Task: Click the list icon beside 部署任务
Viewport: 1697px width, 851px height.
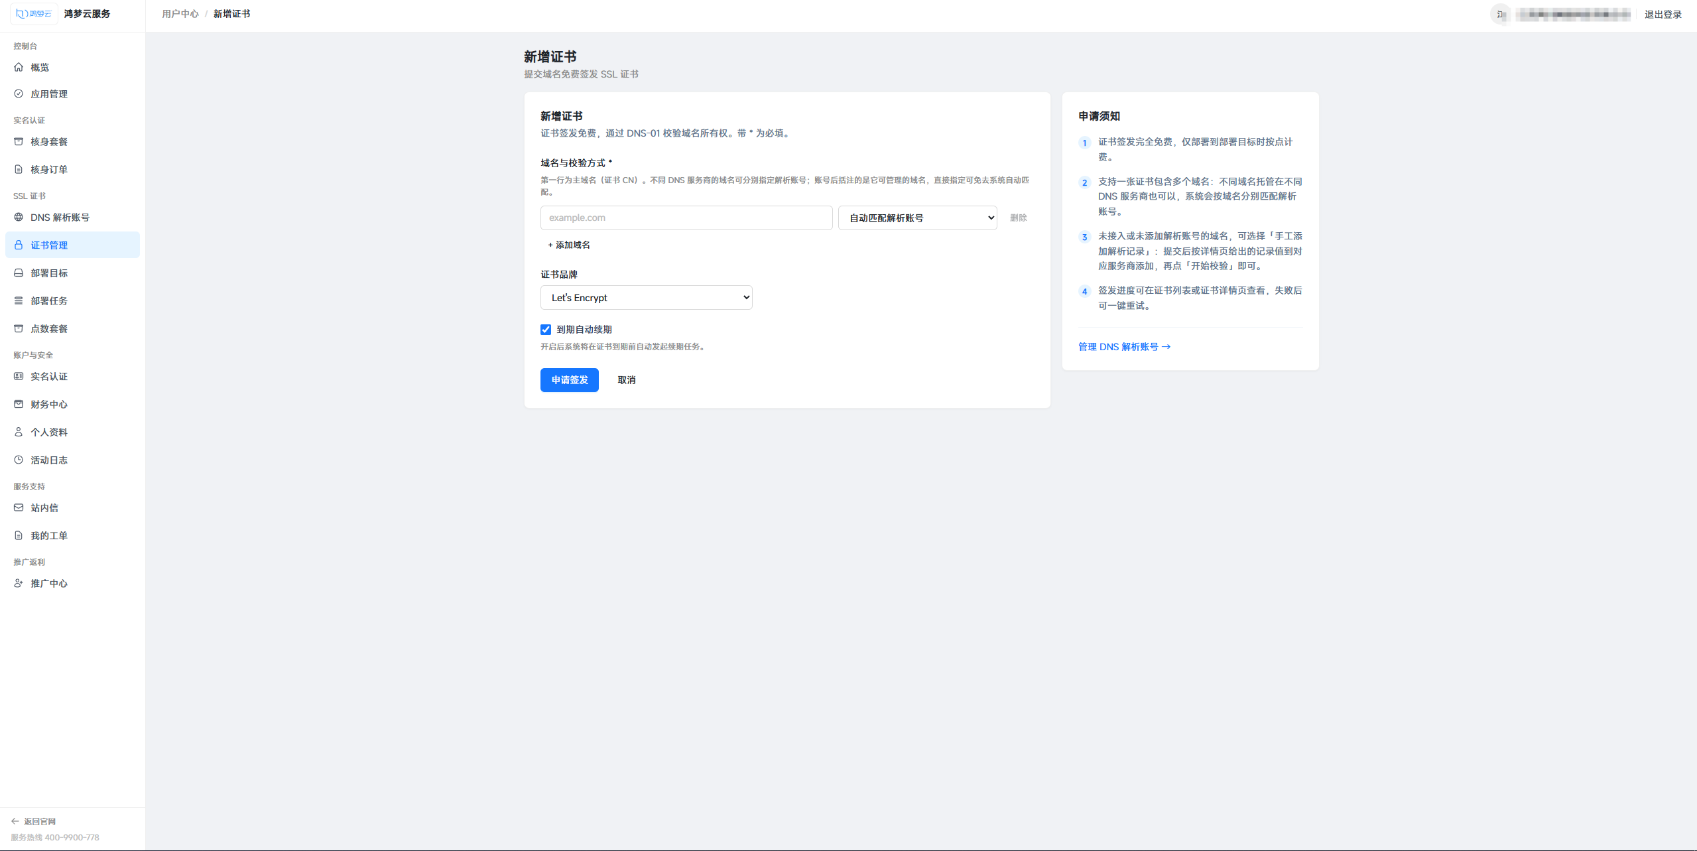Action: (x=19, y=300)
